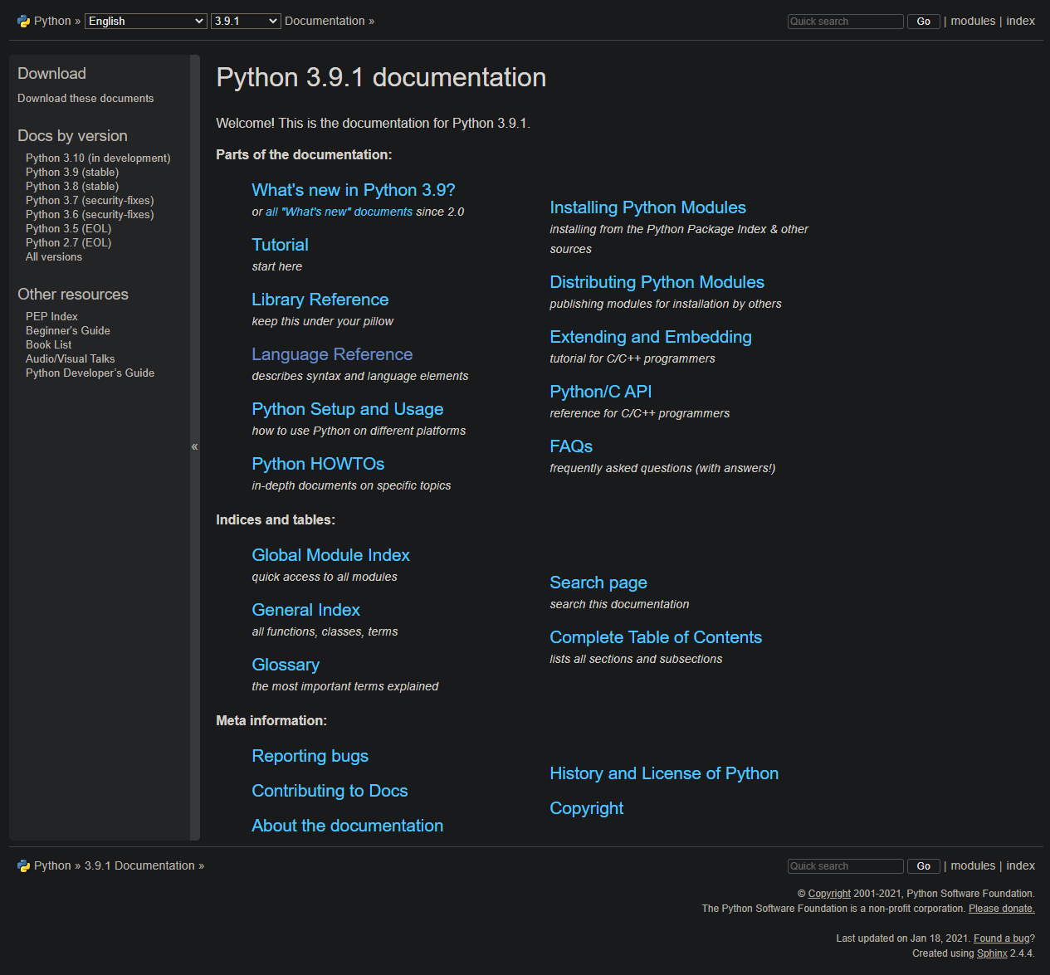Image resolution: width=1050 pixels, height=975 pixels.
Task: Click the Go button beside Quick search
Action: (x=923, y=21)
